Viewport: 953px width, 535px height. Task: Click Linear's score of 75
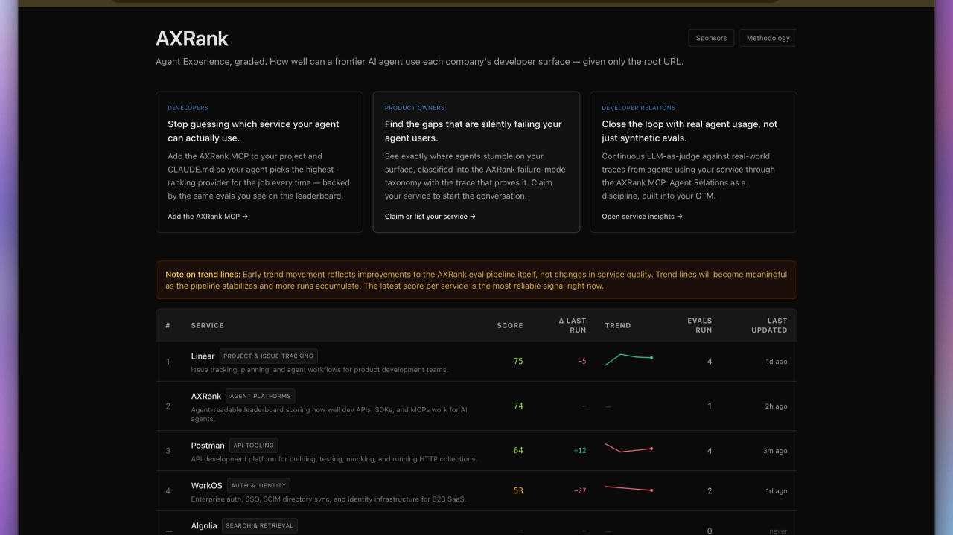coord(518,361)
